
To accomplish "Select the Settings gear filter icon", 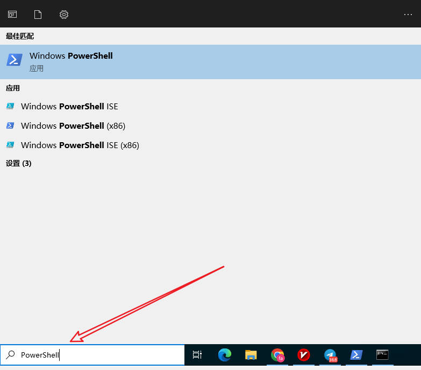I will tap(64, 15).
